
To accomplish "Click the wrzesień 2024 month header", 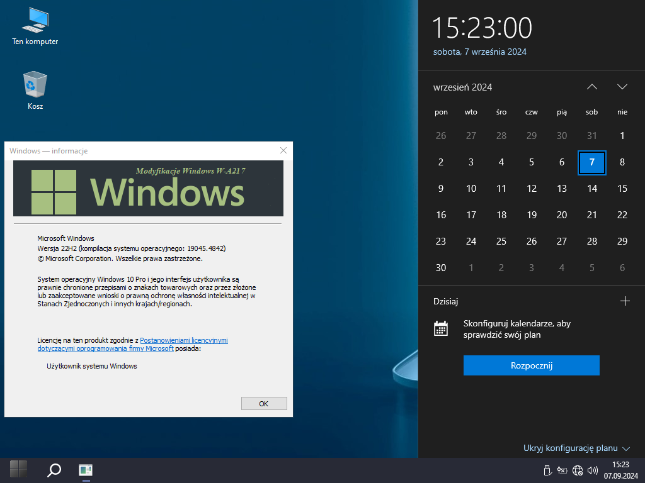I will tap(463, 87).
